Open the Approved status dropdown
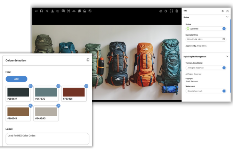233x150 pixels. [x=224, y=29]
